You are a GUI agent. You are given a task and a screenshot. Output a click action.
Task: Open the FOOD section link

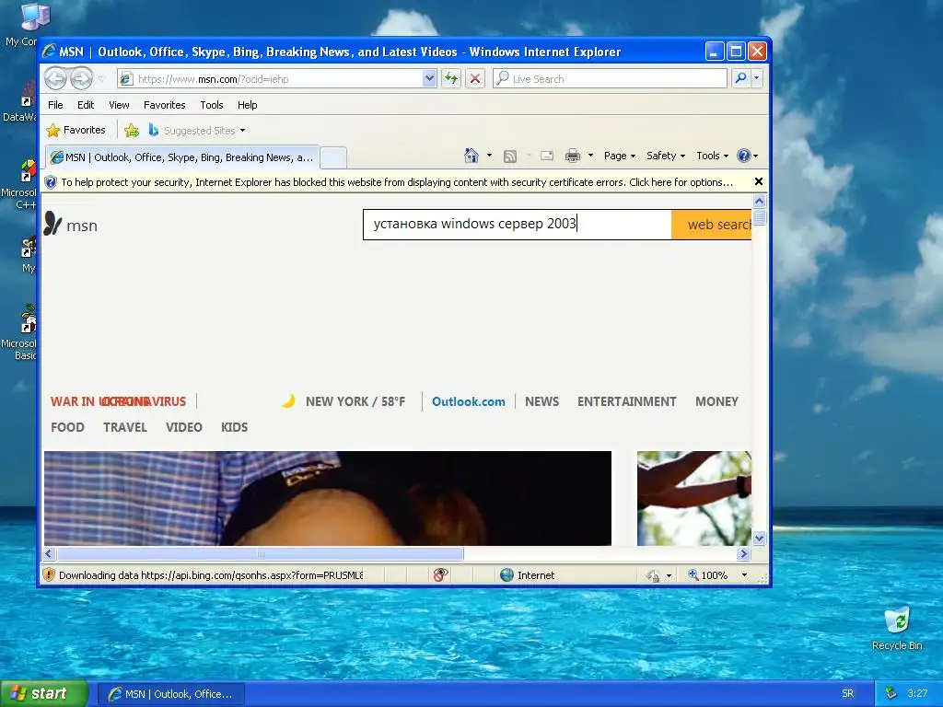tap(67, 427)
